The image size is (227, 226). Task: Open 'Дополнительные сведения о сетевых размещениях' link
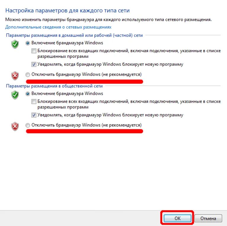click(x=58, y=27)
